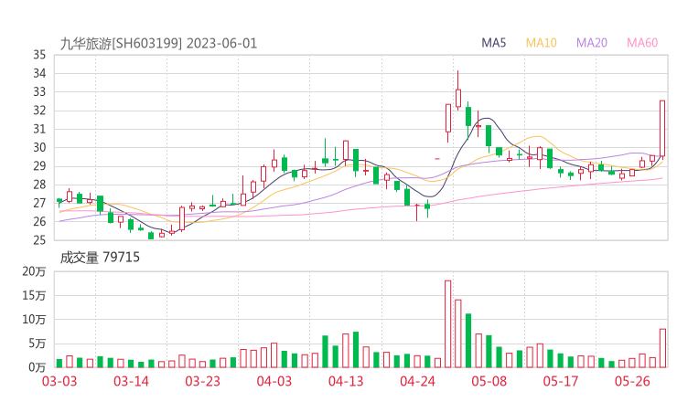Click the 03-14 date axis label

pos(131,381)
